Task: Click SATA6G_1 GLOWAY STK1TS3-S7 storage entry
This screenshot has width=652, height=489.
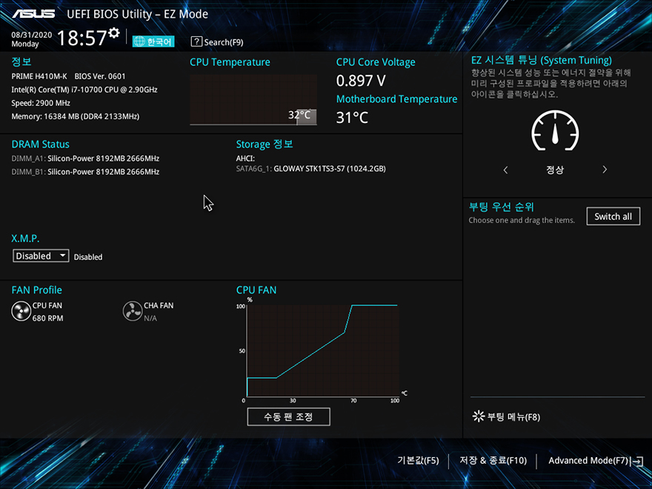Action: pyautogui.click(x=311, y=169)
